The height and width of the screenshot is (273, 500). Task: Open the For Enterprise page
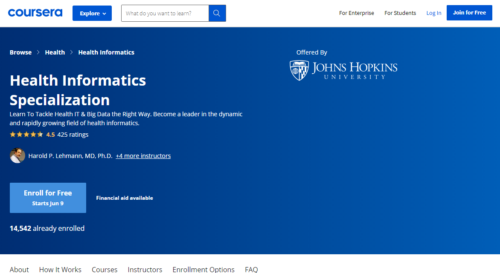(x=356, y=13)
